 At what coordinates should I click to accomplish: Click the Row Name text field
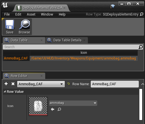point(115,84)
